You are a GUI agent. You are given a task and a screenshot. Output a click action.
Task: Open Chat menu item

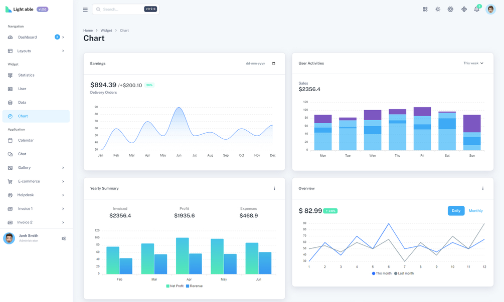pos(36,154)
